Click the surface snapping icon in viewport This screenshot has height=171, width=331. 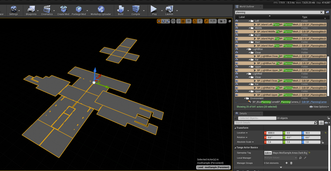point(179,21)
